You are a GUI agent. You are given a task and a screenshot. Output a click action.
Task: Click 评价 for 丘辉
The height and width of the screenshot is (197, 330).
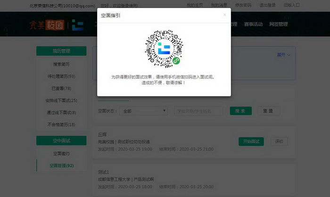(279, 141)
